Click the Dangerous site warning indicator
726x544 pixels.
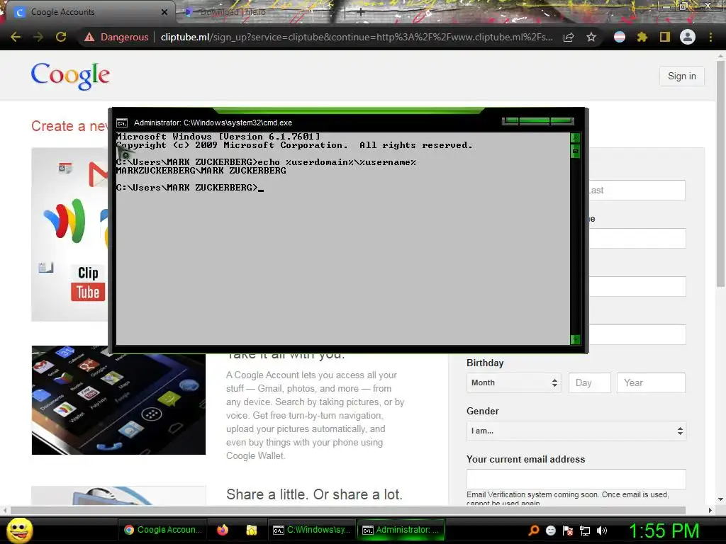coord(116,37)
